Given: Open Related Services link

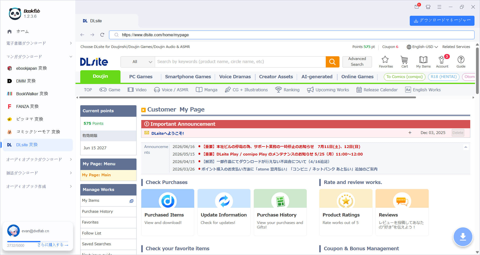Looking at the screenshot, I should [x=456, y=47].
